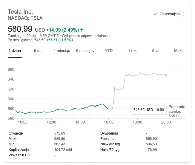Click the 660 y-axis label

click(x=11, y=69)
